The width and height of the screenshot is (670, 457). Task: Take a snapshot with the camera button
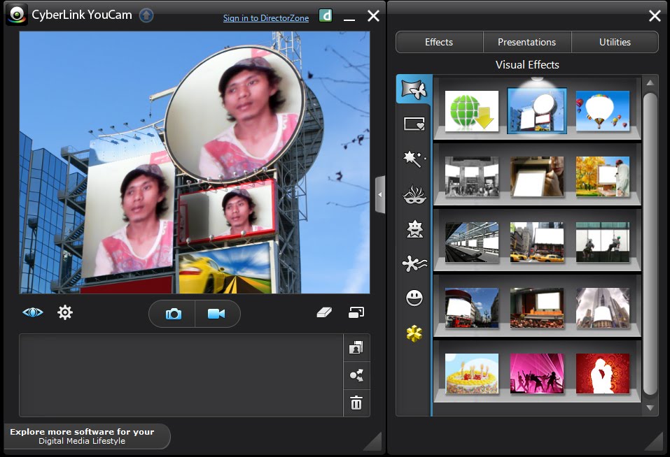[x=173, y=314]
